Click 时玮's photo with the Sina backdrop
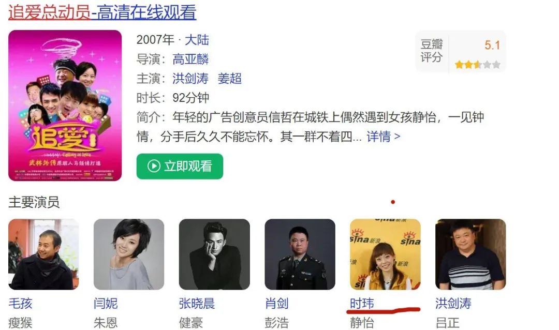This screenshot has height=330, width=559. coord(385,254)
